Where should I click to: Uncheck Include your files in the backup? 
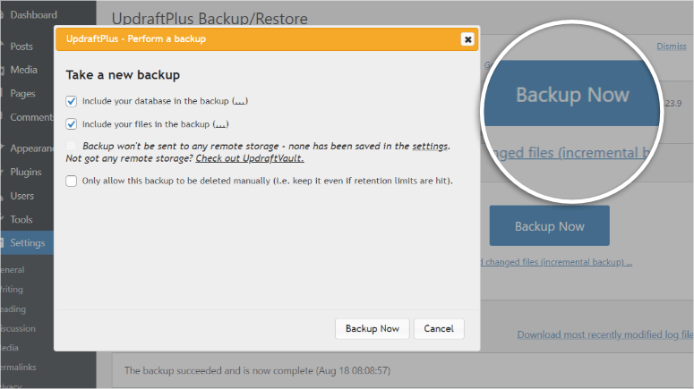(72, 124)
